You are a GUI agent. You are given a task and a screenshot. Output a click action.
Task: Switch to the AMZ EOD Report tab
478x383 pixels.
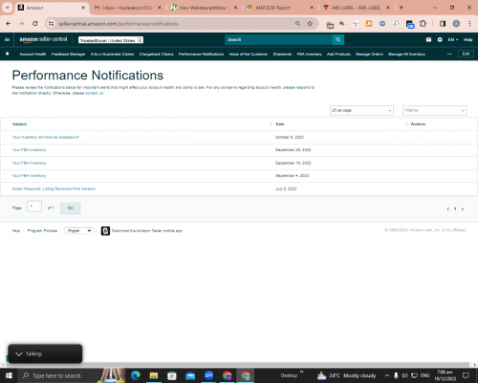point(280,8)
